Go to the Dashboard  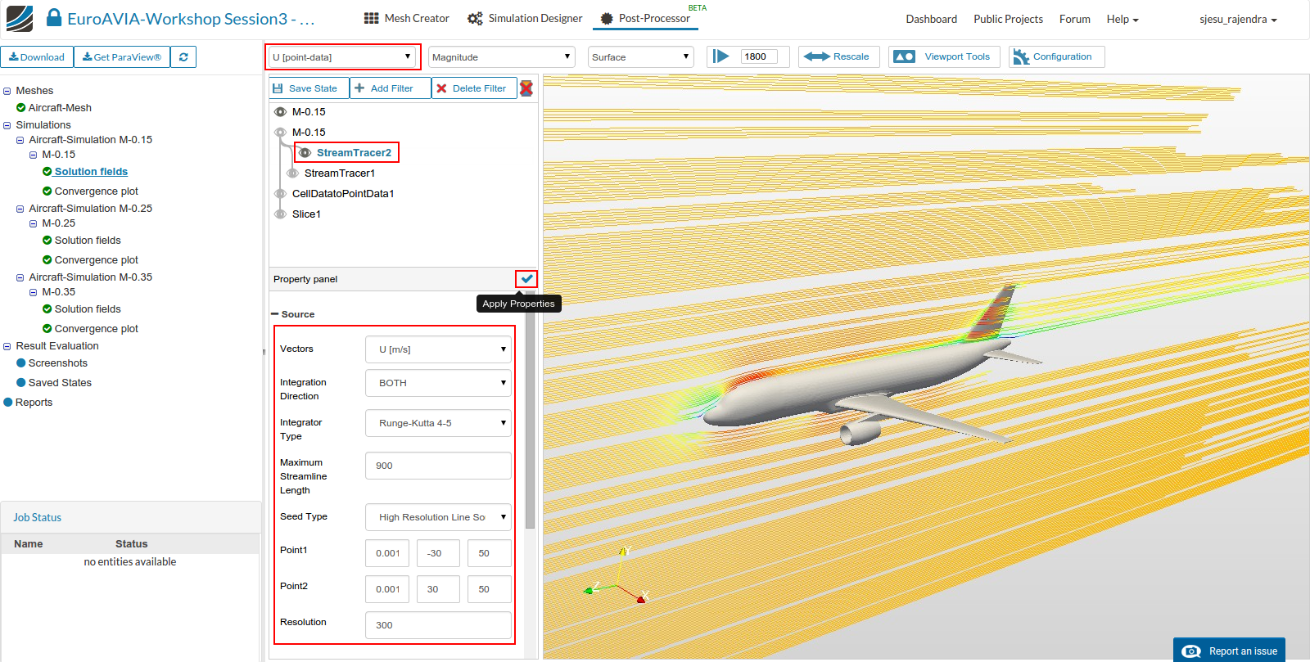click(x=931, y=19)
